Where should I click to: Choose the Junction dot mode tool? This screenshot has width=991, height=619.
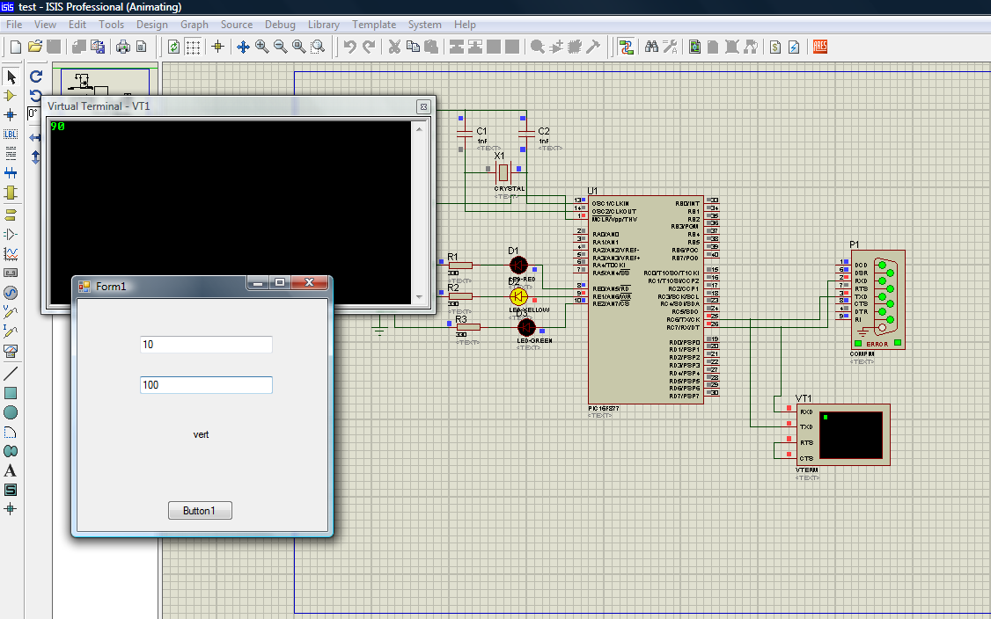[11, 114]
